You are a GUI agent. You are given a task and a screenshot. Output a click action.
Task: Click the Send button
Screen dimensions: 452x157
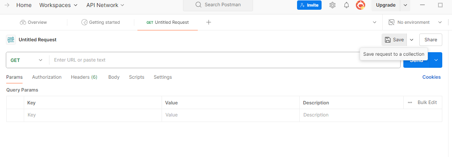pos(417,60)
